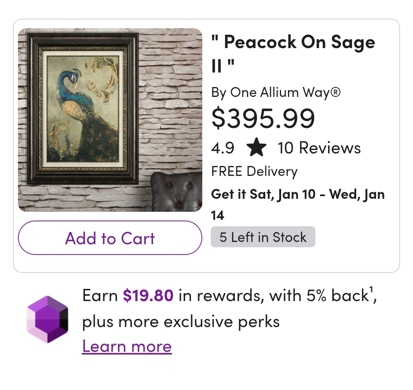413x390 pixels.
Task: Open the Learn more rewards link
Action: [x=127, y=346]
